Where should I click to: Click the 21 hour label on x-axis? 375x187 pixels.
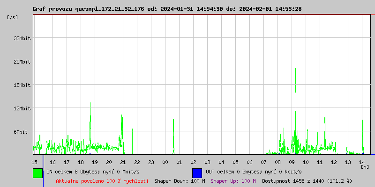(123, 162)
